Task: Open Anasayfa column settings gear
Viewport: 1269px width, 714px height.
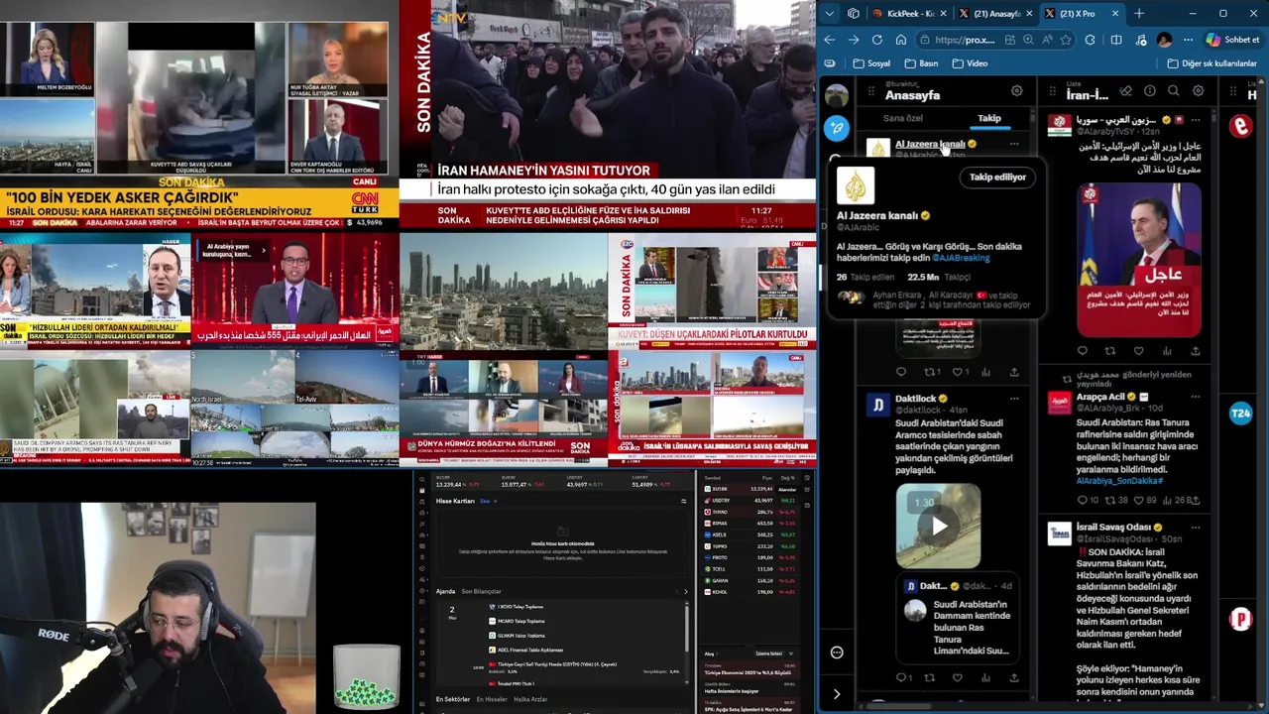Action: click(x=1016, y=91)
